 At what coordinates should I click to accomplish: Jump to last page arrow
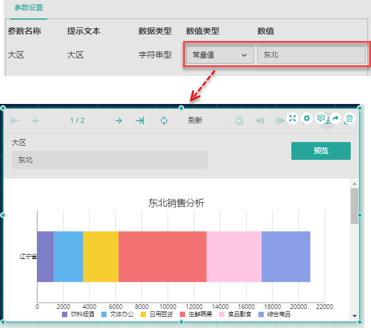(x=140, y=121)
